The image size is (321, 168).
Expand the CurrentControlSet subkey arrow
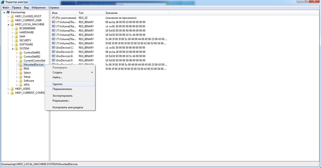pyautogui.click(x=17, y=61)
